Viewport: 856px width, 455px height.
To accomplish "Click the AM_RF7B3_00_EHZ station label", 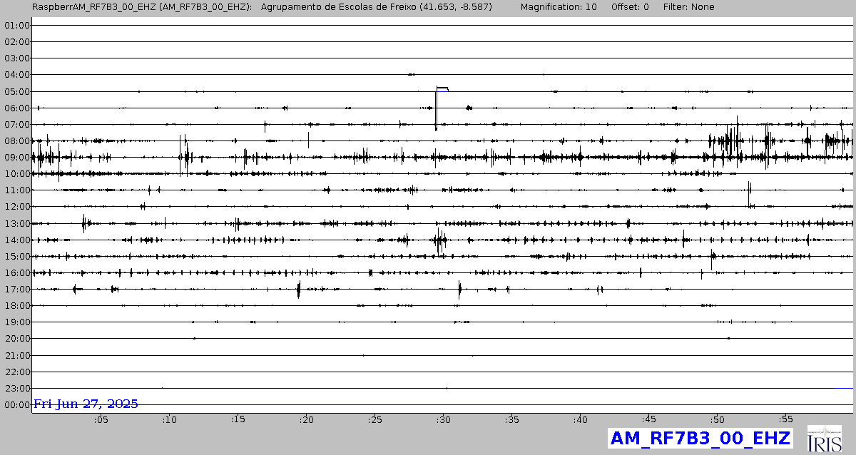I will 700,438.
